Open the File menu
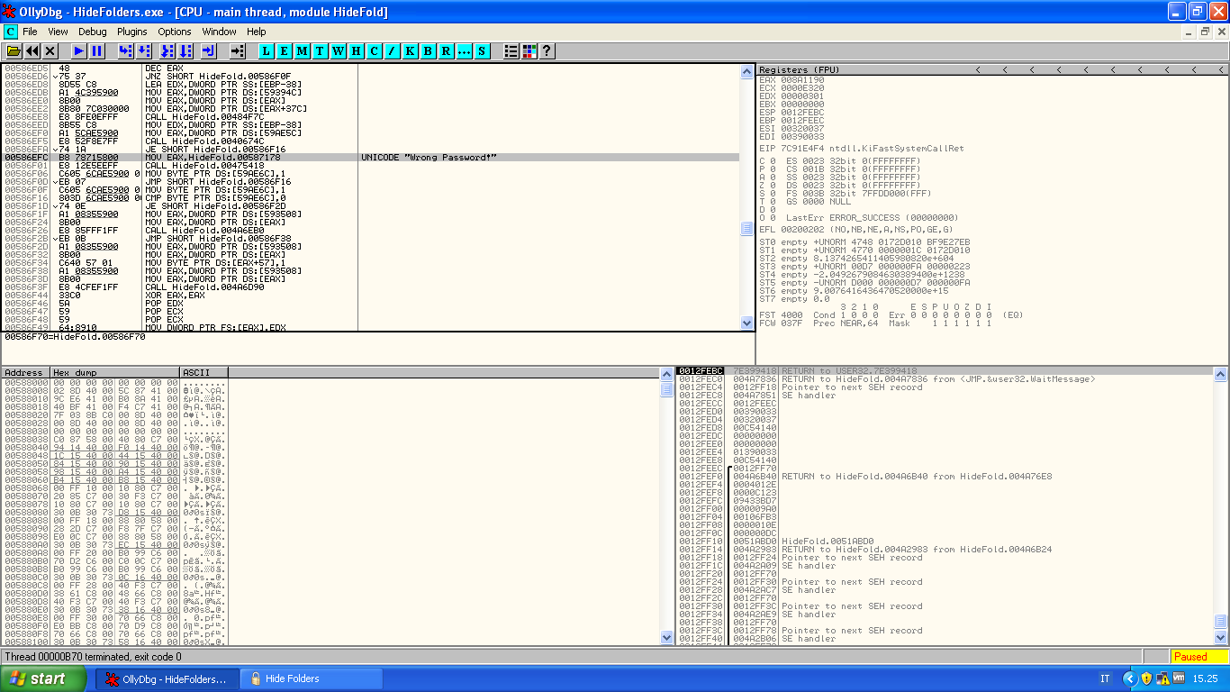 point(31,32)
